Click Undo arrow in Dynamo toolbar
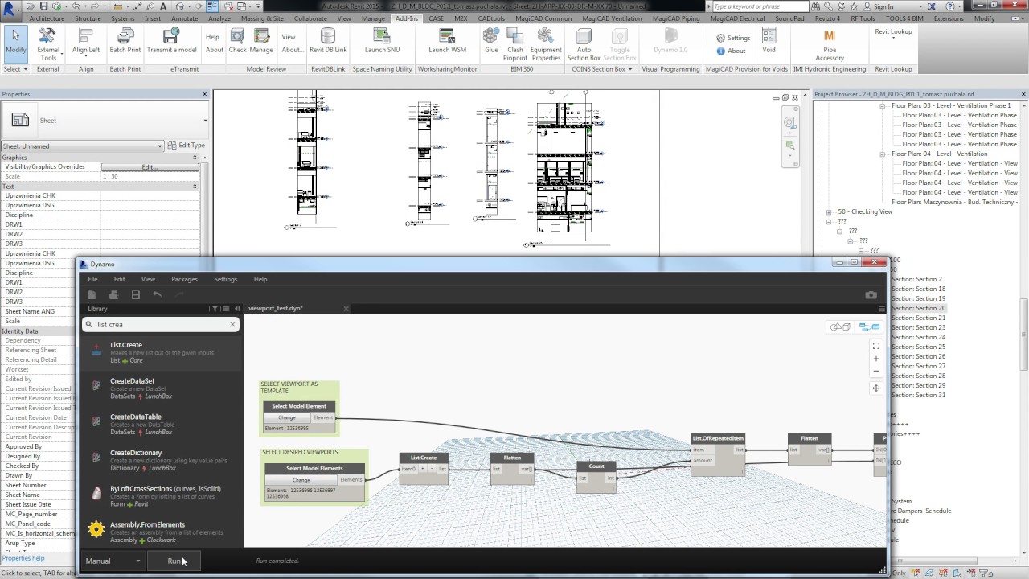Screen dimensions: 1029x579 point(157,295)
